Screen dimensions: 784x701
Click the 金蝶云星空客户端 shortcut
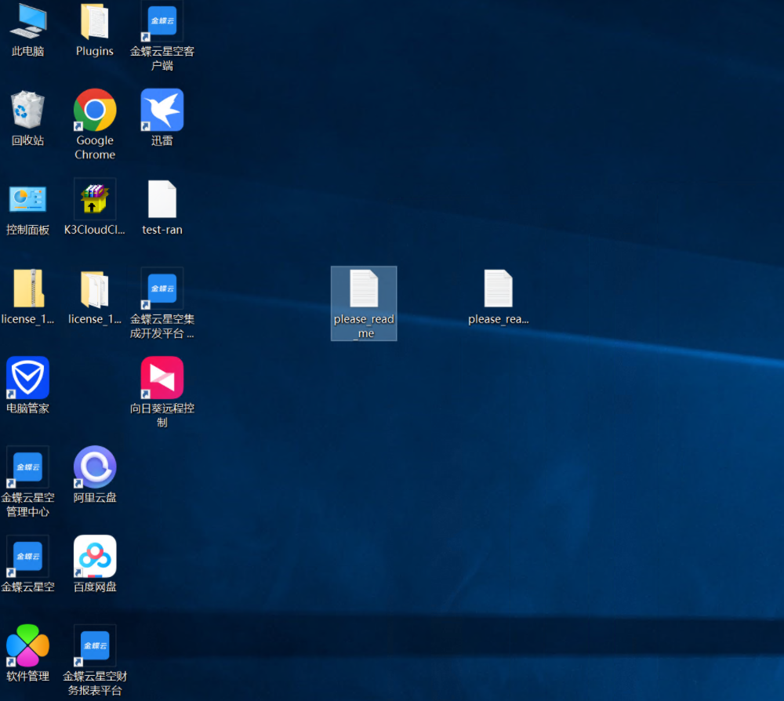pyautogui.click(x=162, y=22)
